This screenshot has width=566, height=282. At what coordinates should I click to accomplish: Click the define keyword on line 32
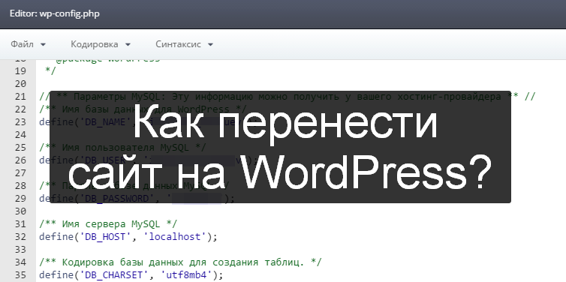tap(56, 237)
